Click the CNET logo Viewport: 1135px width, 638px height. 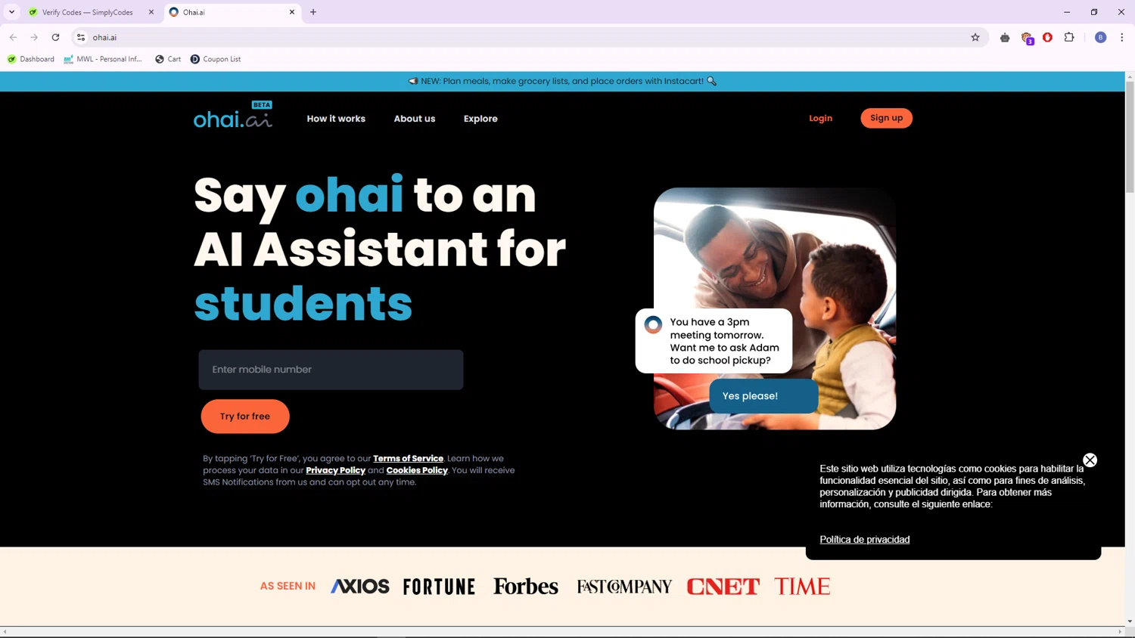[x=723, y=587]
